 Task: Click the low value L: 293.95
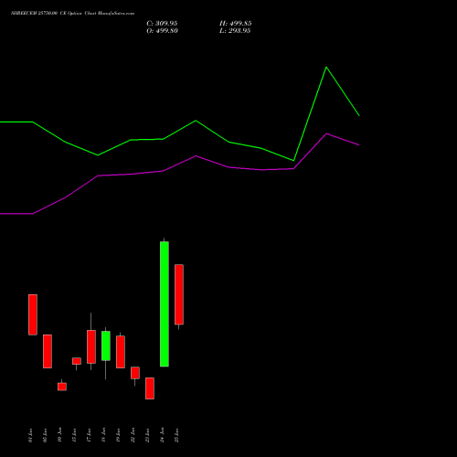point(235,31)
